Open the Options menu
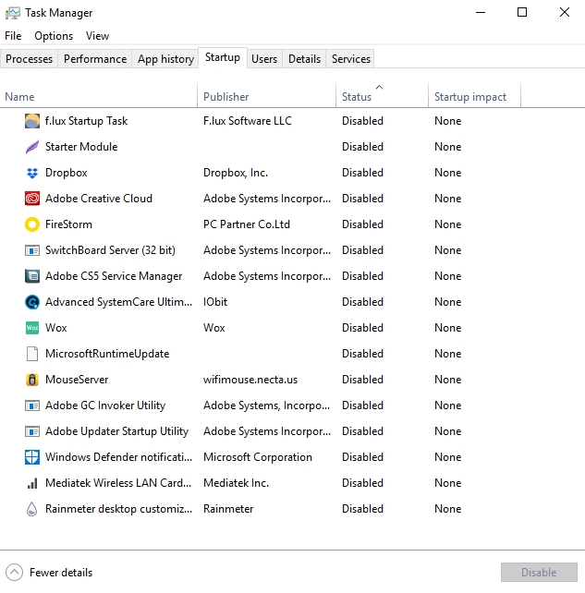 (54, 36)
